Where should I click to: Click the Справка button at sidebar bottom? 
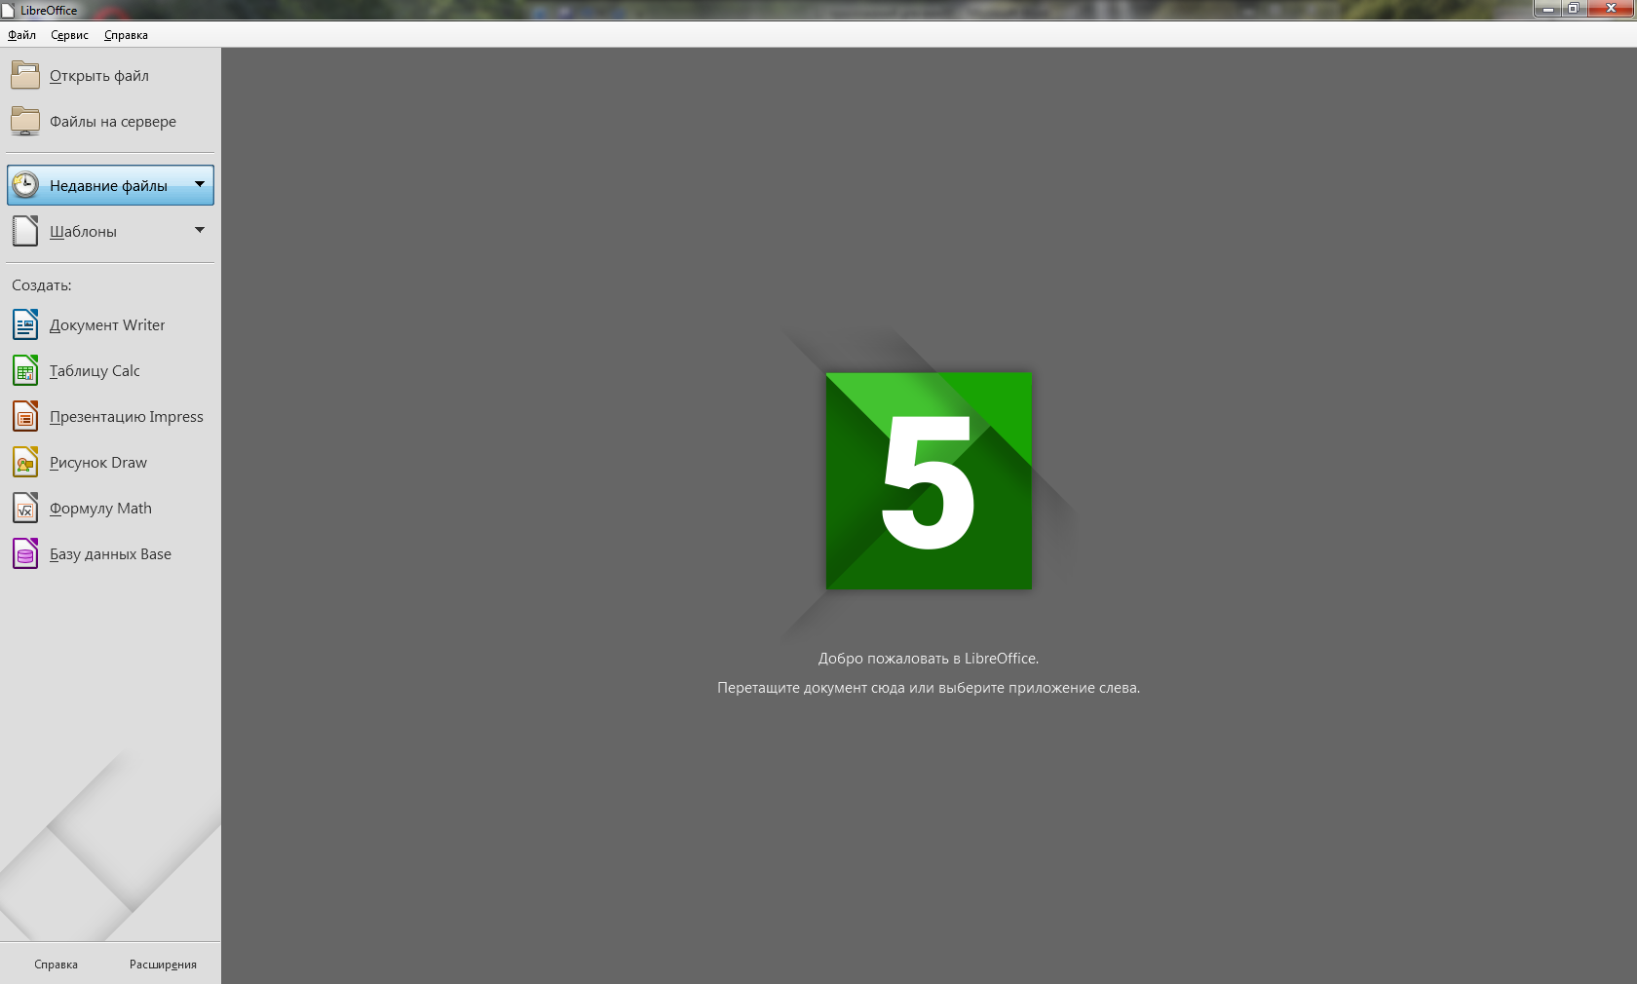coord(56,965)
